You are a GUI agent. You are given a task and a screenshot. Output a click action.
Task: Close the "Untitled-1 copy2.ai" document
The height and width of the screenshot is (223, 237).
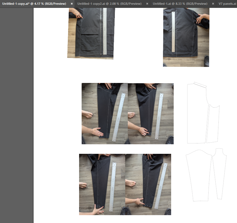(x=147, y=4)
